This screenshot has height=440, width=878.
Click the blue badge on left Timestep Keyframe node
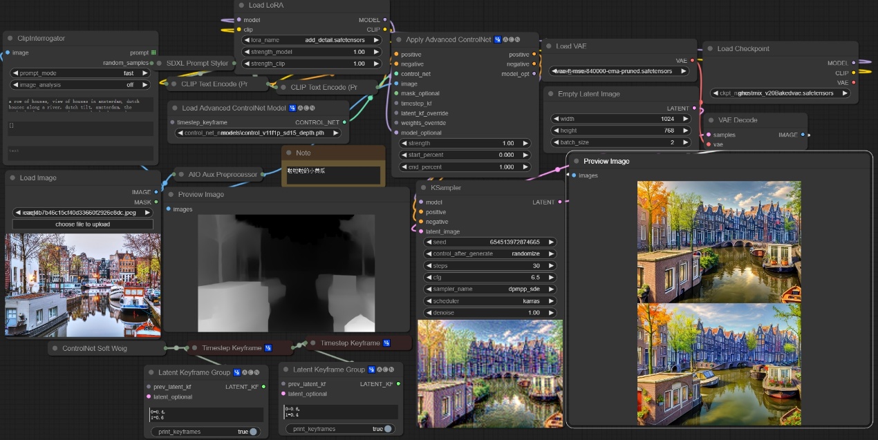[268, 347]
